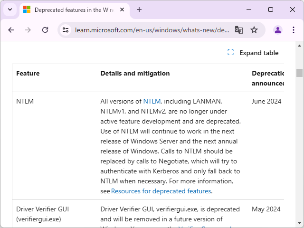The width and height of the screenshot is (304, 228).
Task: Click the Expand table button
Action: (x=253, y=53)
